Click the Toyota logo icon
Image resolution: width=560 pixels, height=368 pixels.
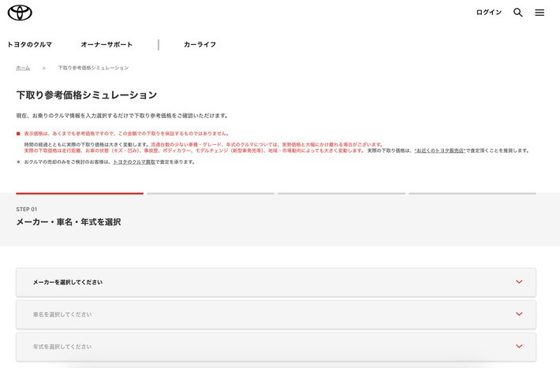coord(20,13)
